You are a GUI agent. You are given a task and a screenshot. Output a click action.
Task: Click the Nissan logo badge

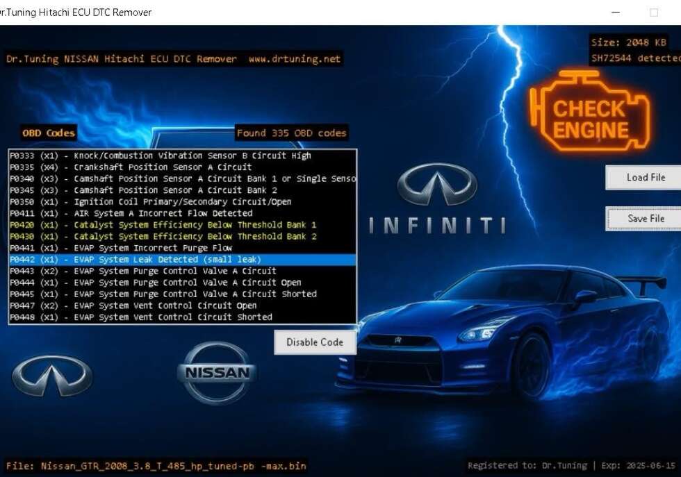click(217, 373)
